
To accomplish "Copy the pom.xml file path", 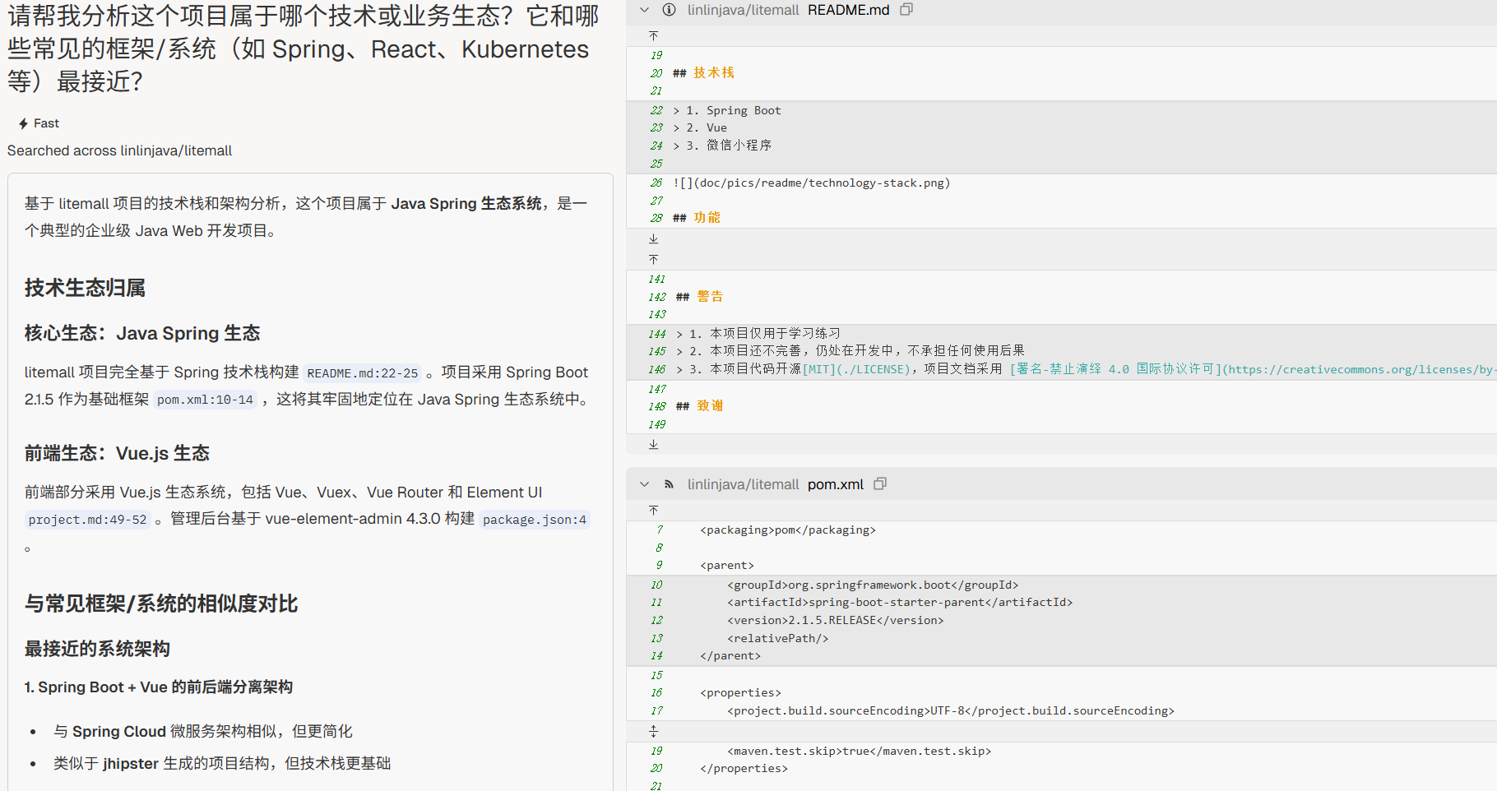I will (x=880, y=484).
